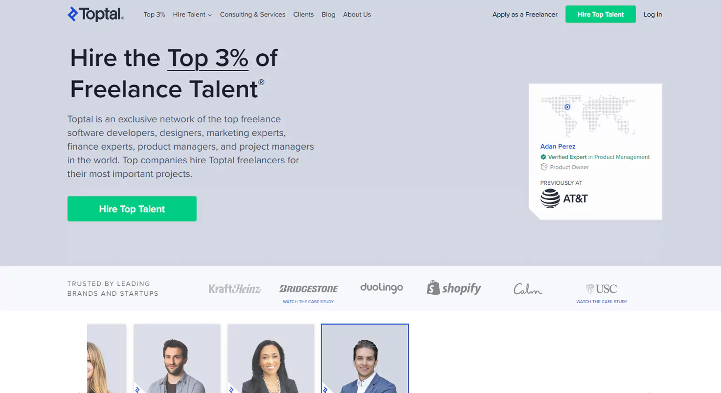The height and width of the screenshot is (393, 721).
Task: Select About Us in the navigation
Action: [356, 15]
